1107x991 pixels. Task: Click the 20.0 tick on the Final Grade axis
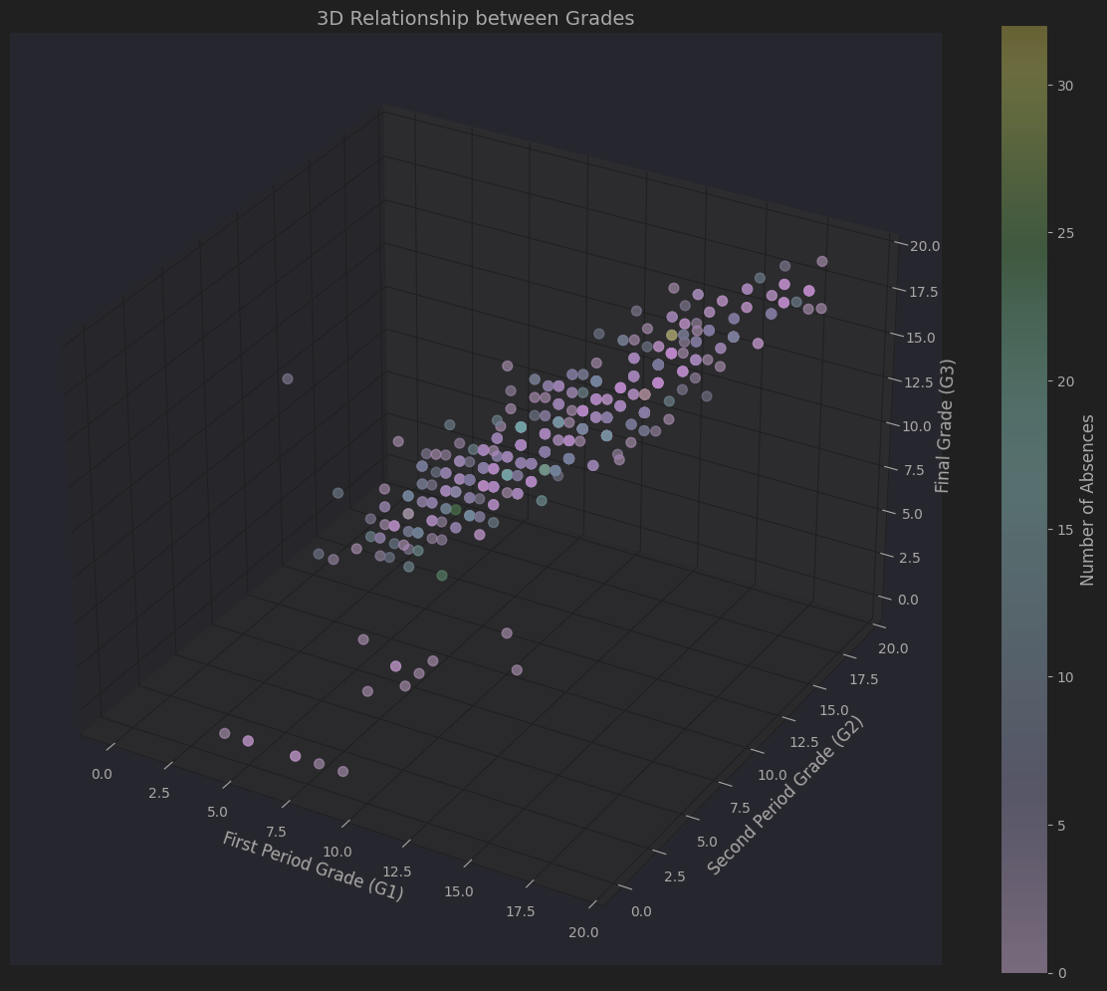[923, 246]
